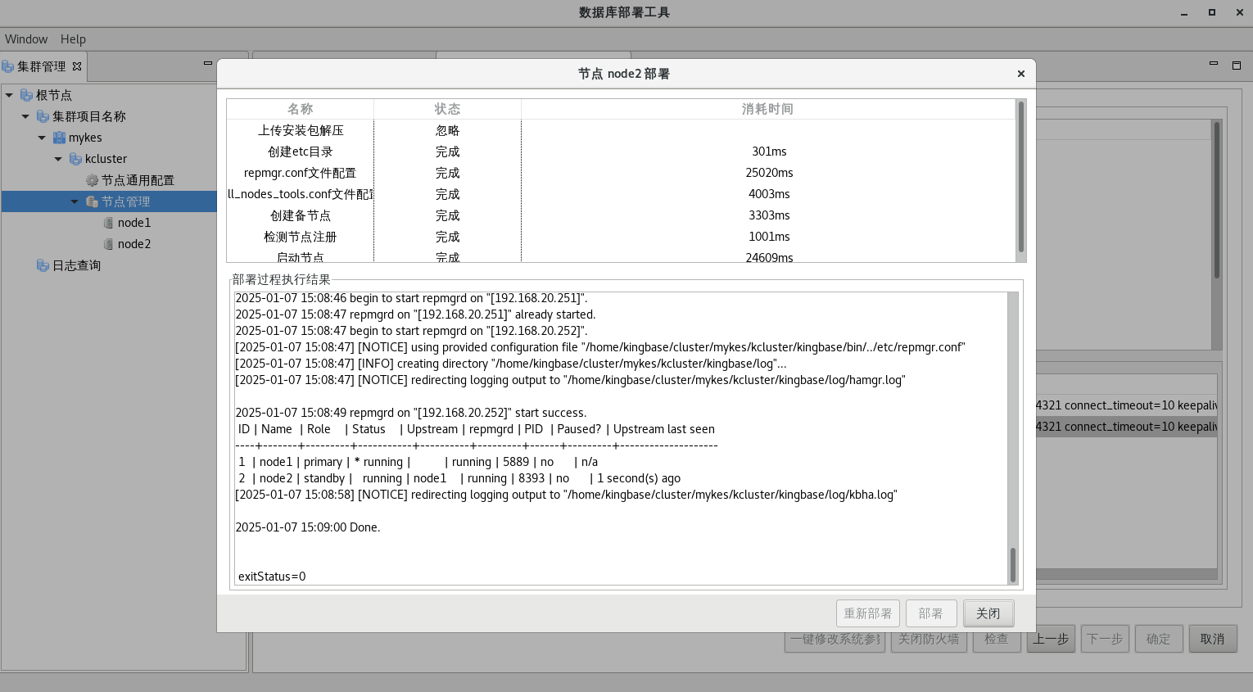
Task: Open the Help menu
Action: point(73,39)
